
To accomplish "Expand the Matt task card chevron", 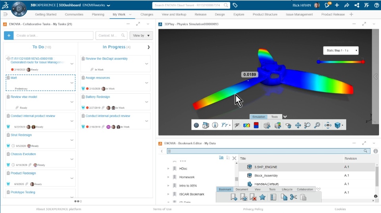I will pyautogui.click(x=72, y=83).
